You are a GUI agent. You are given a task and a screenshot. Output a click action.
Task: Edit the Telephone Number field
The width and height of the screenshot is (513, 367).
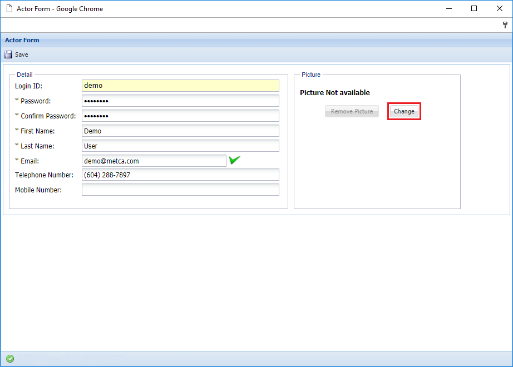pyautogui.click(x=180, y=175)
